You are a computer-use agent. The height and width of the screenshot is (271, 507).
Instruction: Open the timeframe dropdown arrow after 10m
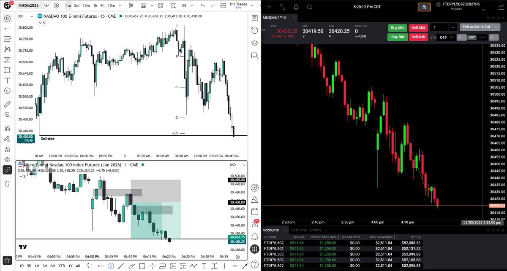[x=120, y=5]
